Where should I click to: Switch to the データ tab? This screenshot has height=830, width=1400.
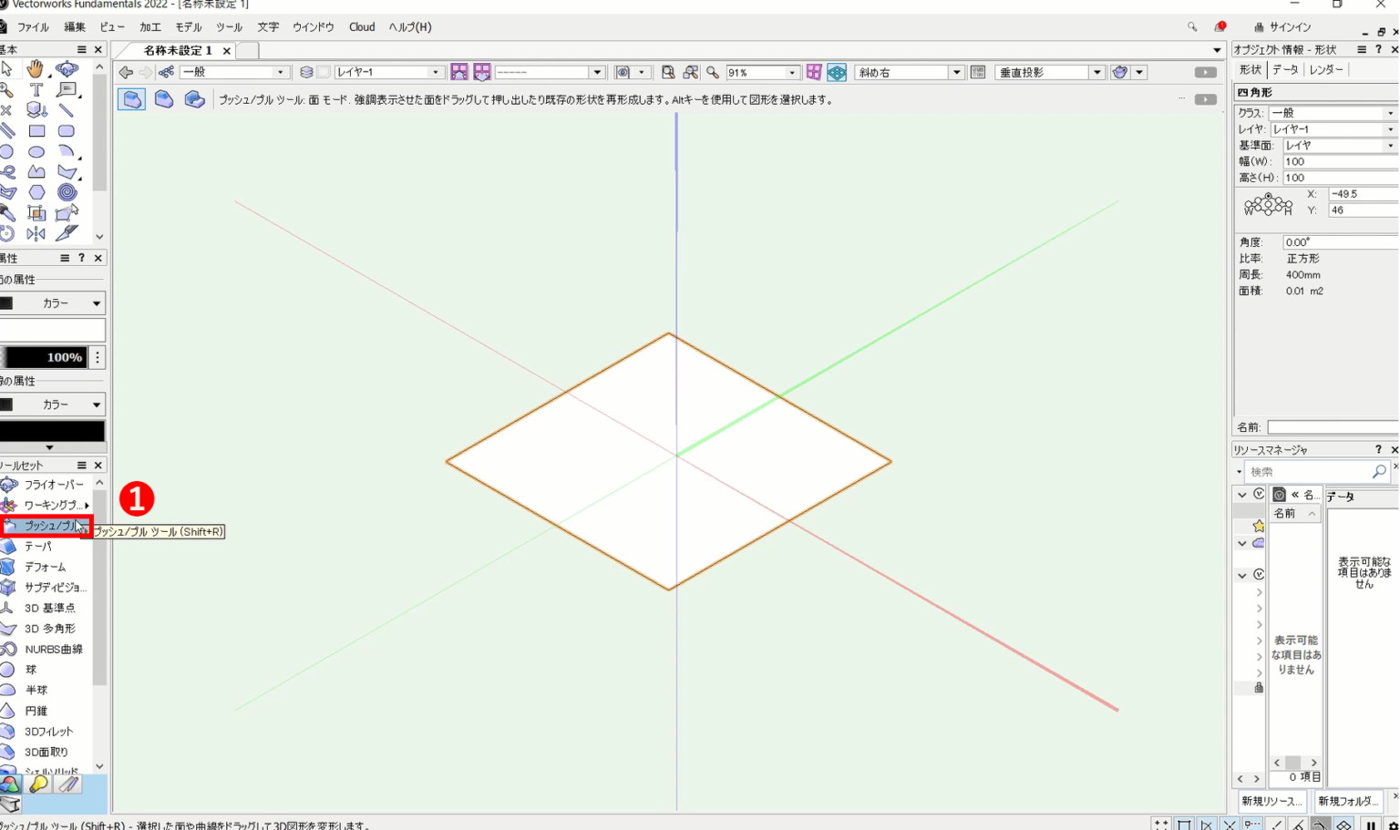(x=1284, y=69)
